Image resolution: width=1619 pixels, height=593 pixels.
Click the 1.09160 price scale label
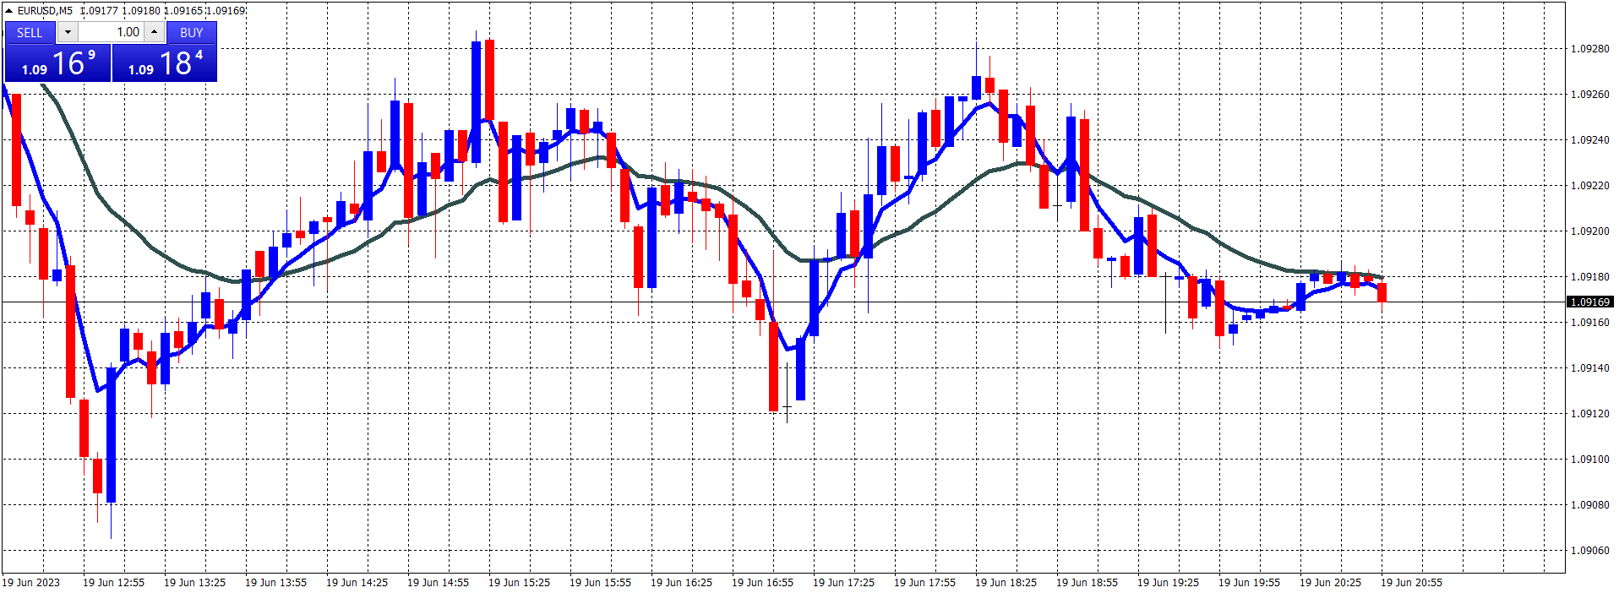[x=1589, y=323]
